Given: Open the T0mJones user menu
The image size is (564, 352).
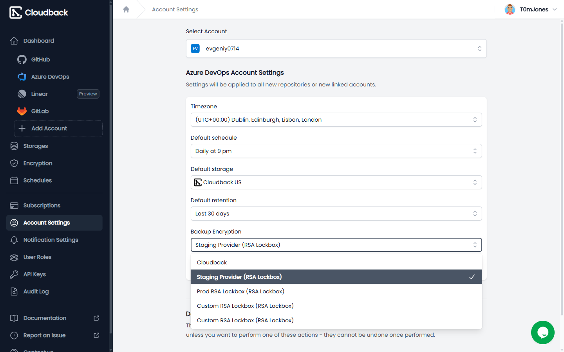Looking at the screenshot, I should coord(531,9).
